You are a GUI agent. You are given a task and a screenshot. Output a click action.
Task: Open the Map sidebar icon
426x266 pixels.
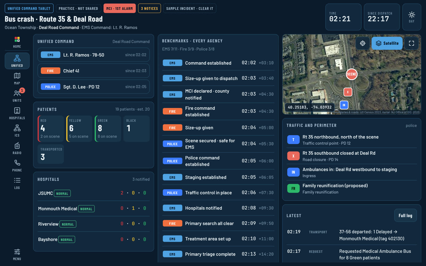[17, 78]
